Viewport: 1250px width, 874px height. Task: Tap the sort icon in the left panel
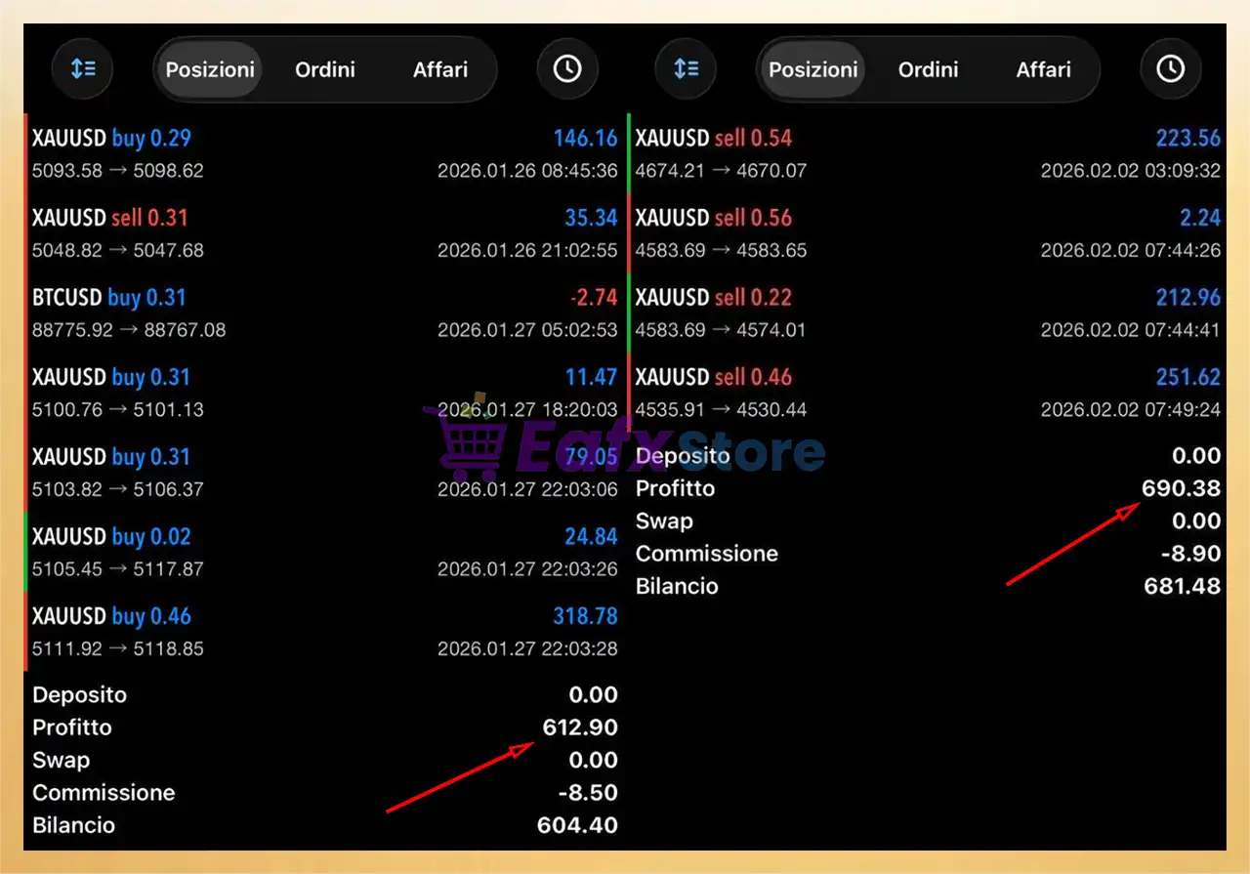pyautogui.click(x=83, y=69)
